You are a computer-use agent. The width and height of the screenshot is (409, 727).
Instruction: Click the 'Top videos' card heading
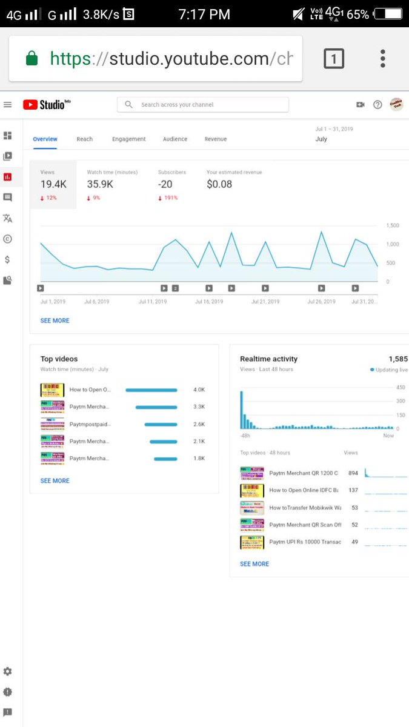(59, 359)
